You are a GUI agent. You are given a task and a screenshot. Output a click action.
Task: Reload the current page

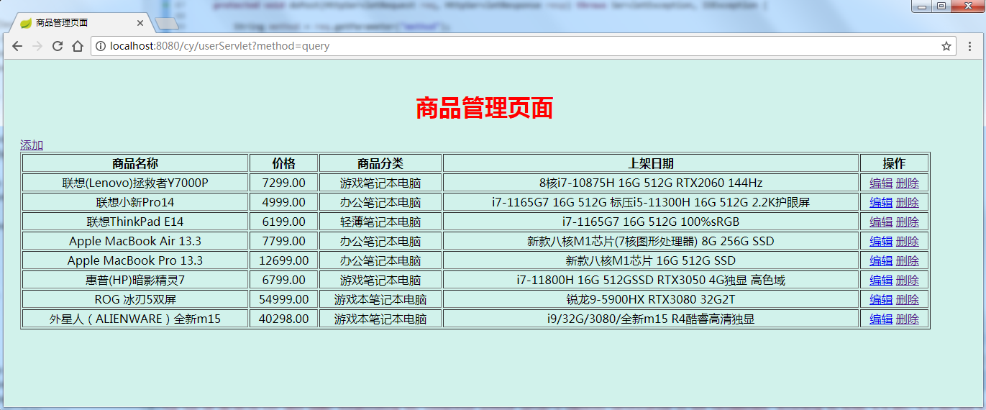tap(58, 46)
